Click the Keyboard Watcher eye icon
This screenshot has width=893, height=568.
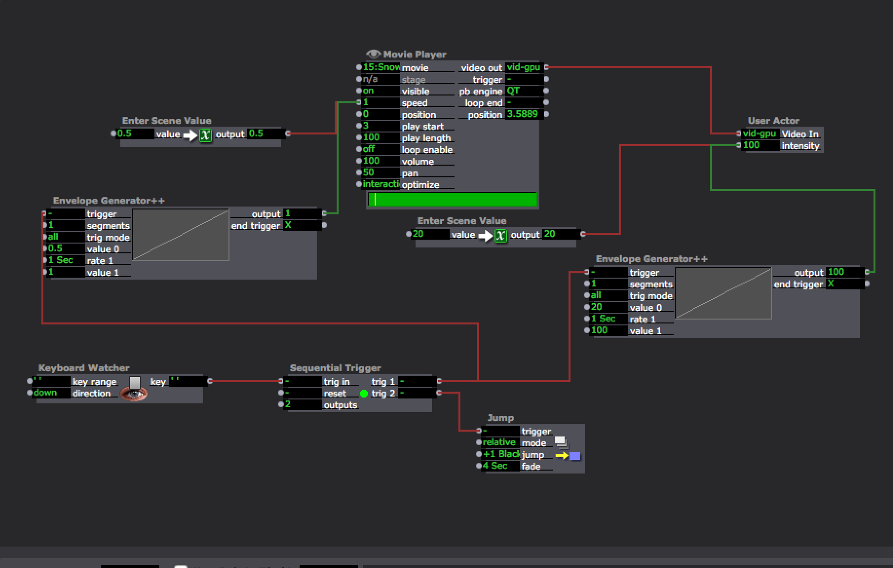(x=134, y=393)
